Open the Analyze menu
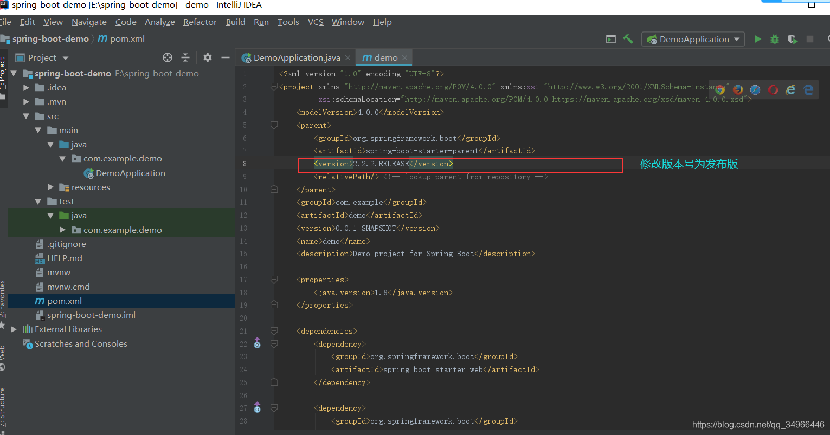 pos(160,22)
